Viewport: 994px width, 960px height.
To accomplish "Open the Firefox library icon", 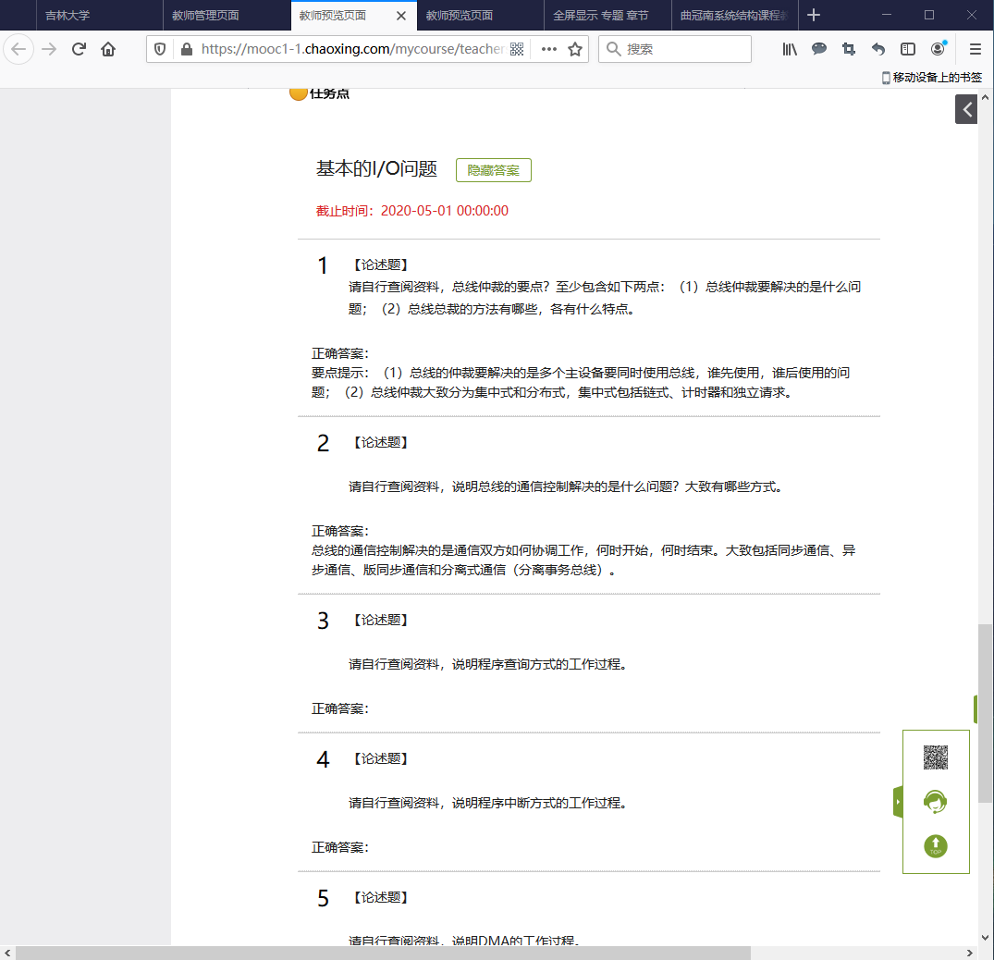I will [x=789, y=49].
